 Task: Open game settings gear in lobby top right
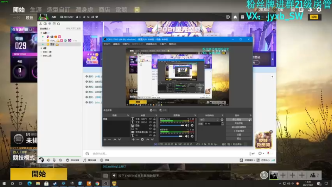[319, 10]
